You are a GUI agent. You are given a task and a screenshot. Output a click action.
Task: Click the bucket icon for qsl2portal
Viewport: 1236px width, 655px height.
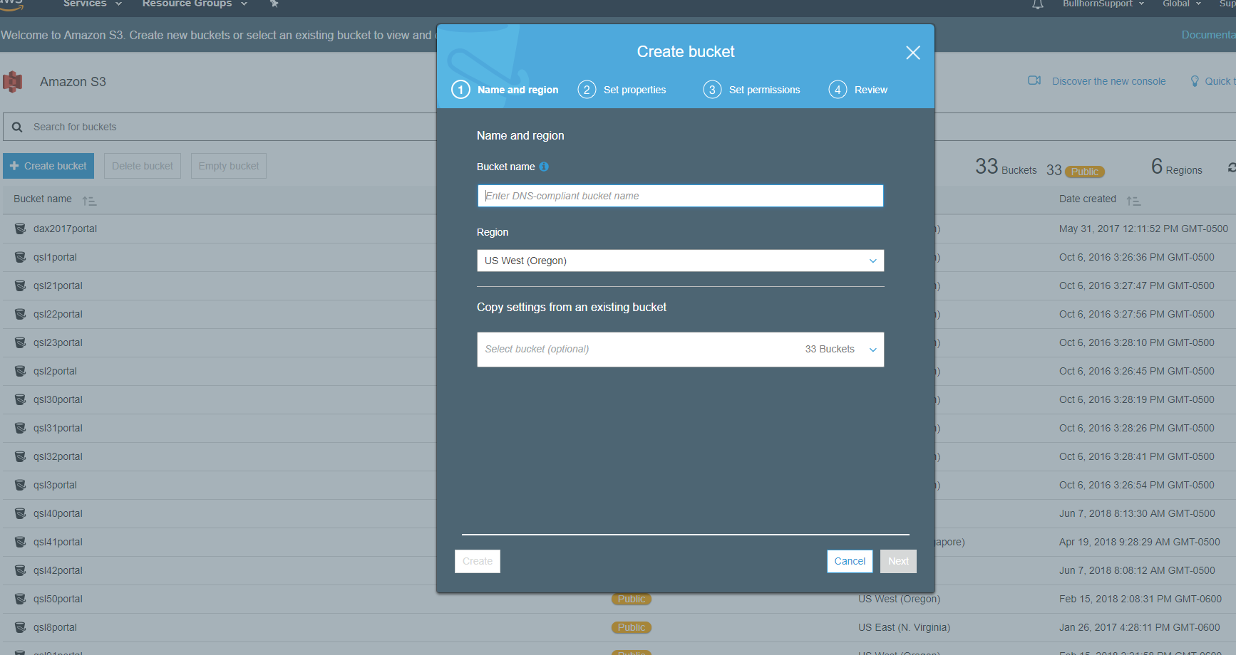point(20,371)
